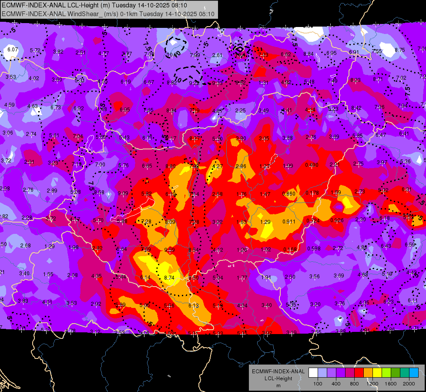The image size is (426, 392).
Task: Click the 0.168 wind shear value
Action: click(x=290, y=250)
